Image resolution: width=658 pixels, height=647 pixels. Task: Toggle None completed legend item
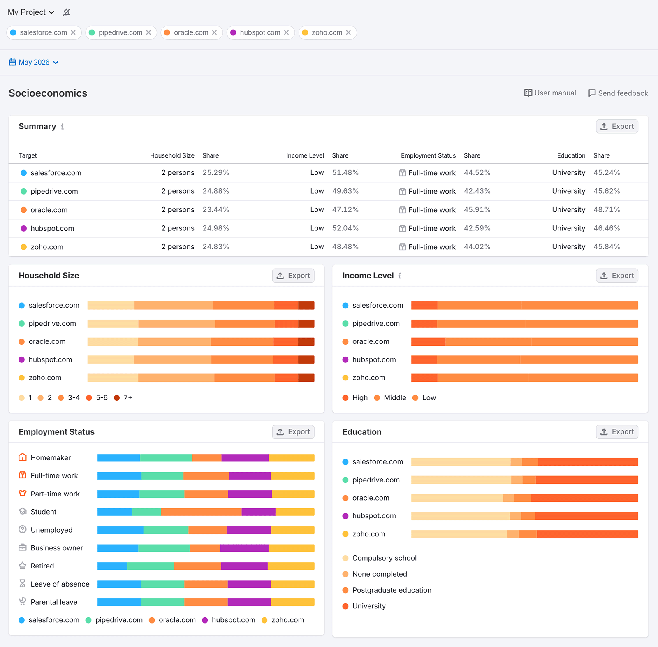[x=375, y=574]
